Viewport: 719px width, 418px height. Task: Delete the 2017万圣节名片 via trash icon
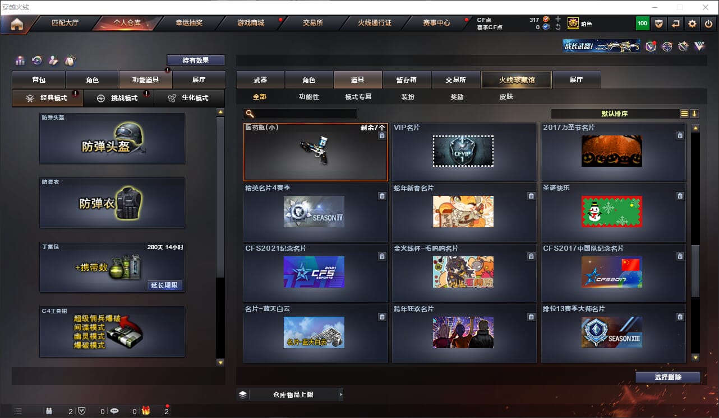tap(680, 135)
